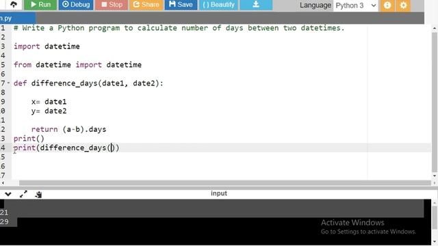Click the upload file icon
Image resolution: width=438 pixels, height=246 pixels.
point(13,5)
